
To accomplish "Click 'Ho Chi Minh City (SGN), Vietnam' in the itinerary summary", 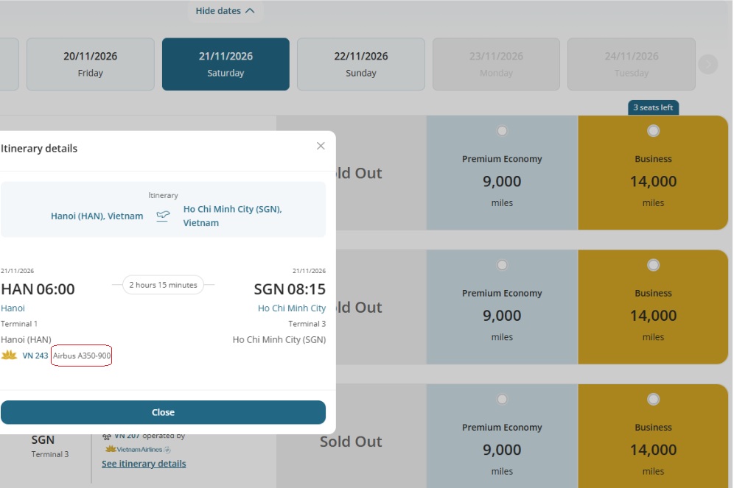I will 233,216.
